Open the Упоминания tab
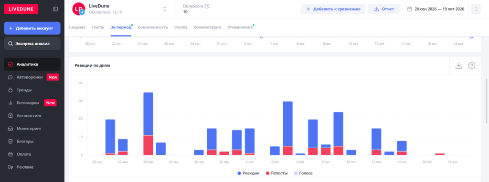 click(240, 27)
